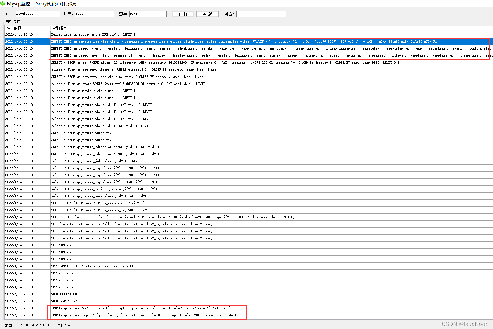Screen dimensions: 493x329
Task: Select the INSERT INTO qs_resume_tmp row
Action: pos(249,56)
